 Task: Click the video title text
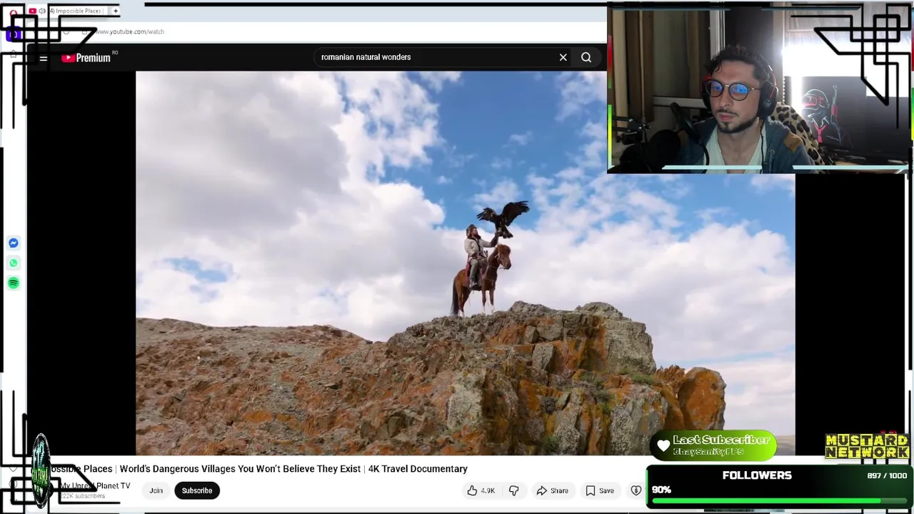pos(256,469)
